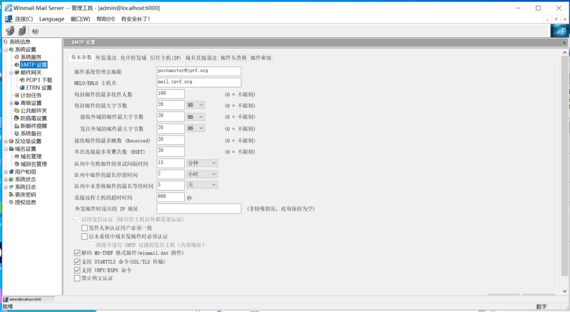
Task: Open MB unit dropdown for 每封邮件的最大字节数
Action: [195, 105]
